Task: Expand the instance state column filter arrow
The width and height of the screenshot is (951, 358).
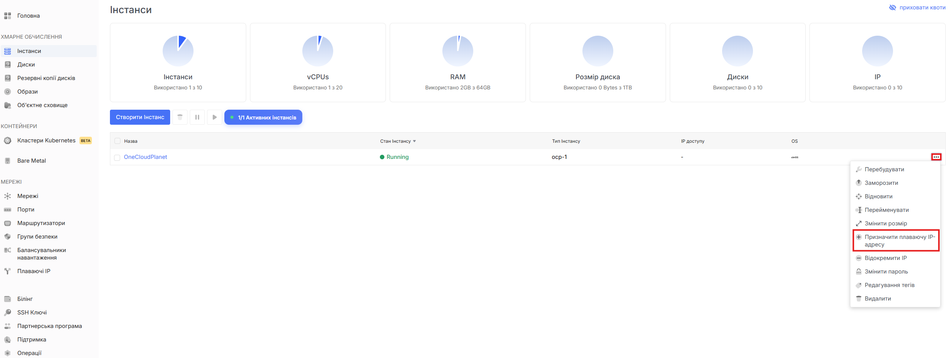Action: [415, 141]
